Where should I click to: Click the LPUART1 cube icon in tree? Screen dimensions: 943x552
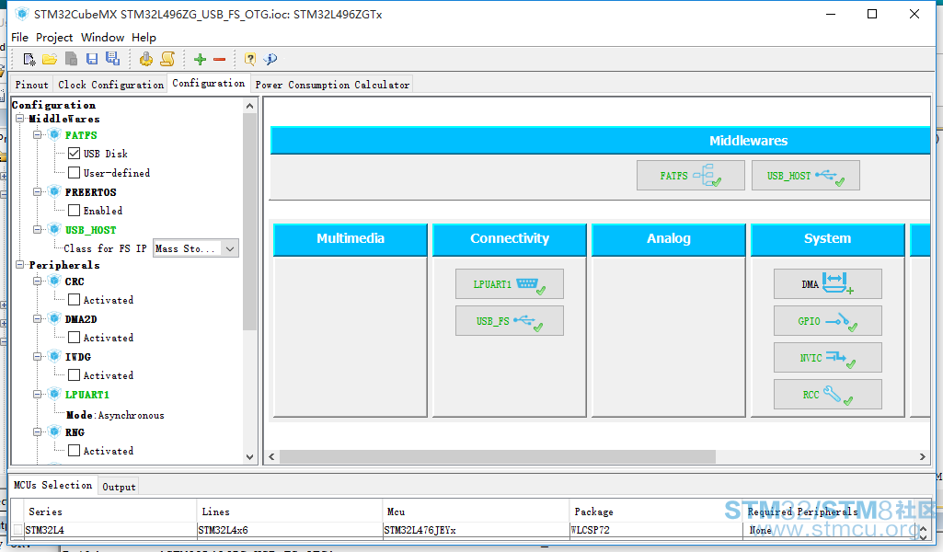click(54, 395)
